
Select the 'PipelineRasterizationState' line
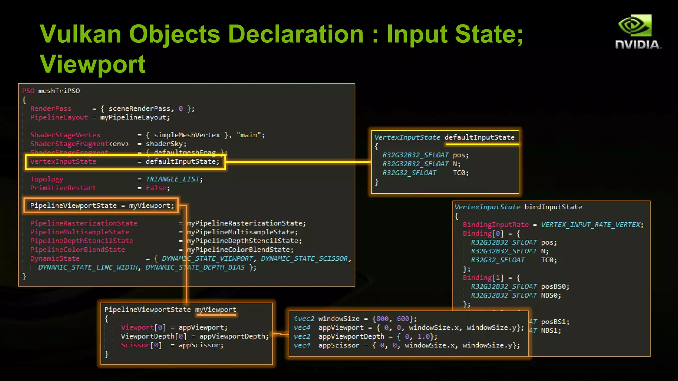168,223
